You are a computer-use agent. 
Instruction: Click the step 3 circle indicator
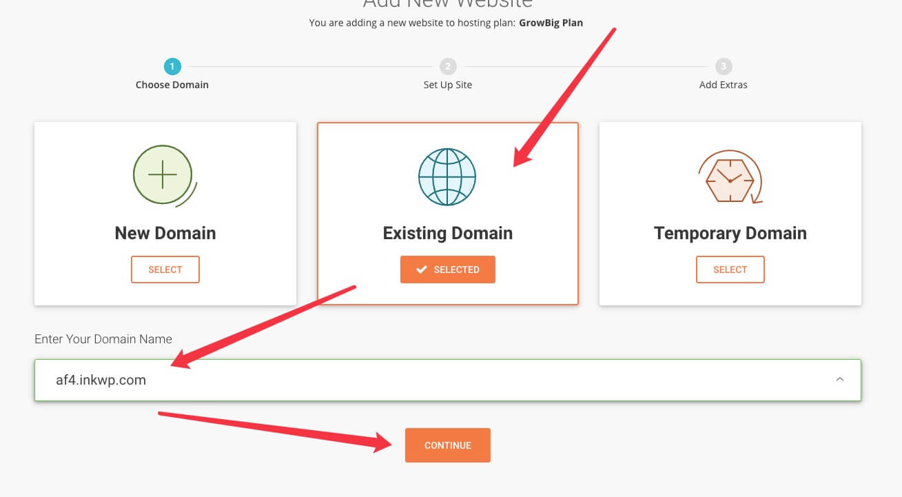click(723, 67)
